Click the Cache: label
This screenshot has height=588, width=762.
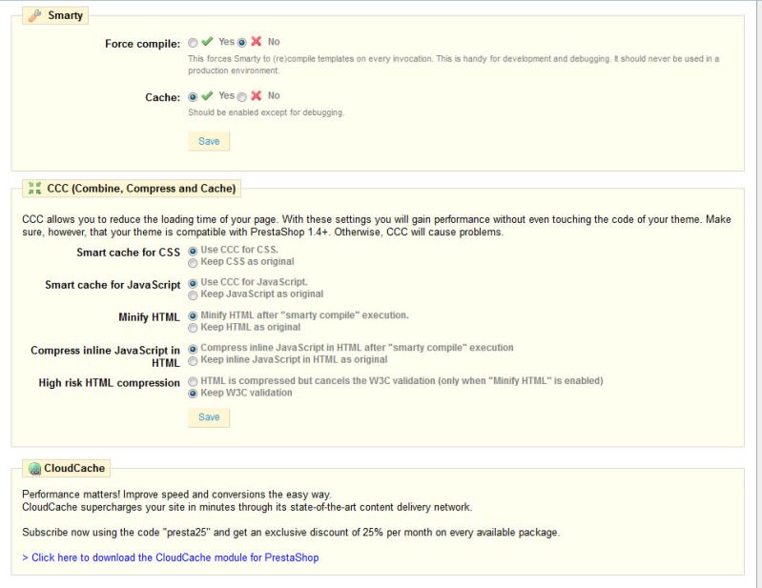click(162, 97)
